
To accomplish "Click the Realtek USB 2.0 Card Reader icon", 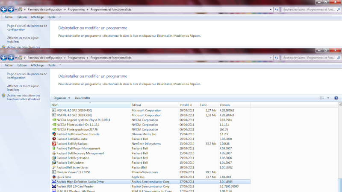I will tap(54, 186).
